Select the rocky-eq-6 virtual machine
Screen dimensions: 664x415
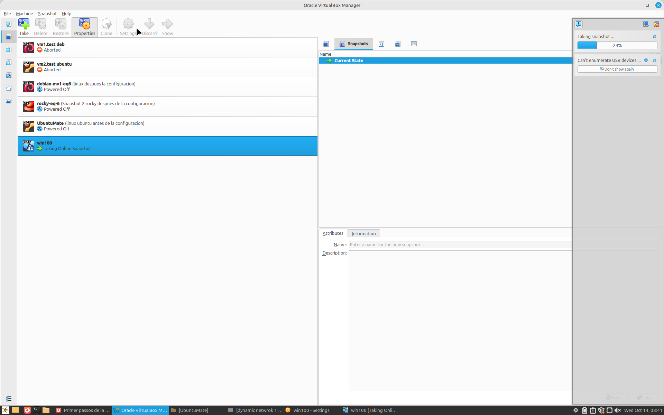(167, 107)
